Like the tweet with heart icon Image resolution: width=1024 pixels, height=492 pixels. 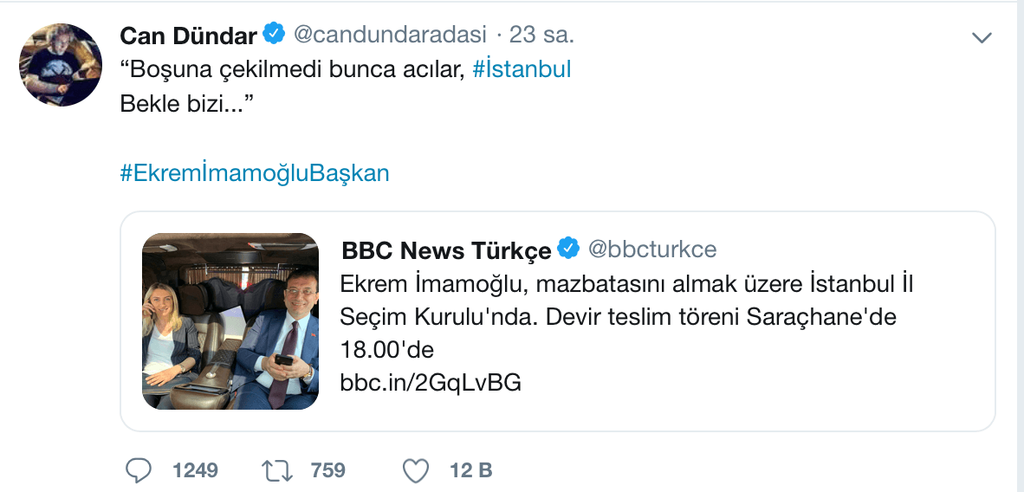click(x=417, y=470)
